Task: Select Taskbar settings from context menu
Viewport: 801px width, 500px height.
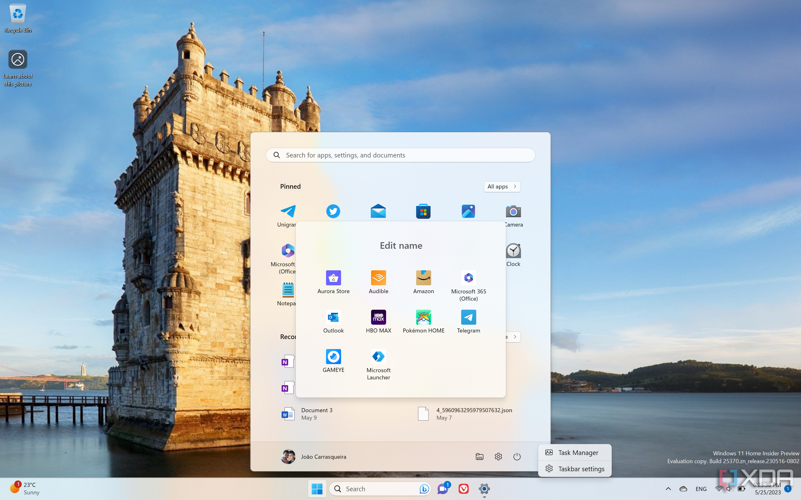Action: (x=574, y=468)
